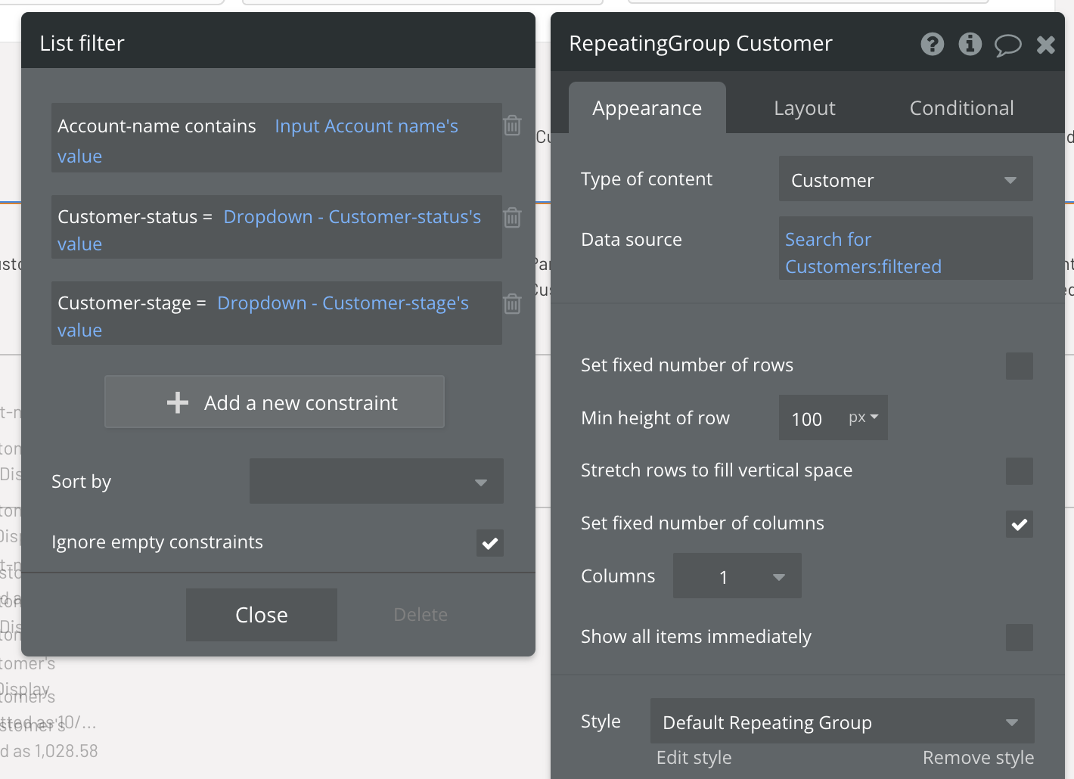Viewport: 1074px width, 779px height.
Task: Open the Style dropdown Default Repeating Group
Action: coord(841,722)
